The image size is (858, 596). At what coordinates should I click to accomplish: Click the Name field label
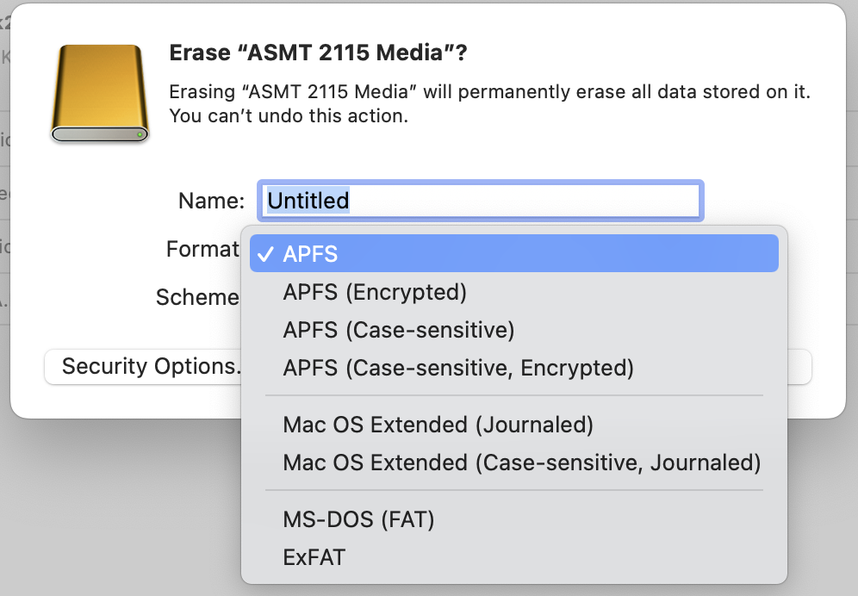(211, 201)
